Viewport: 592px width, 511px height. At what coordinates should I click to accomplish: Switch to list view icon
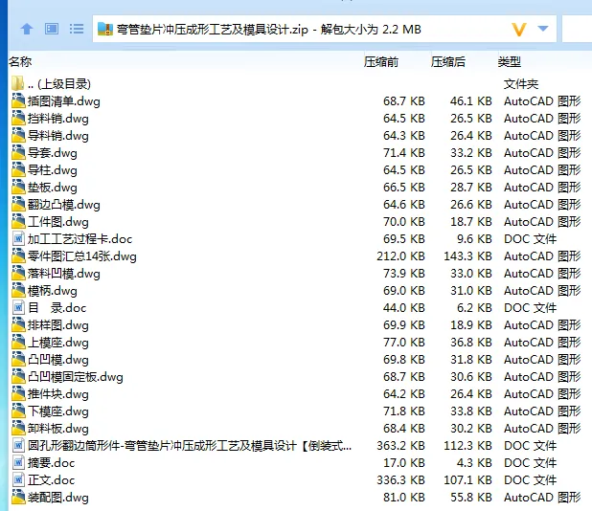[x=77, y=29]
